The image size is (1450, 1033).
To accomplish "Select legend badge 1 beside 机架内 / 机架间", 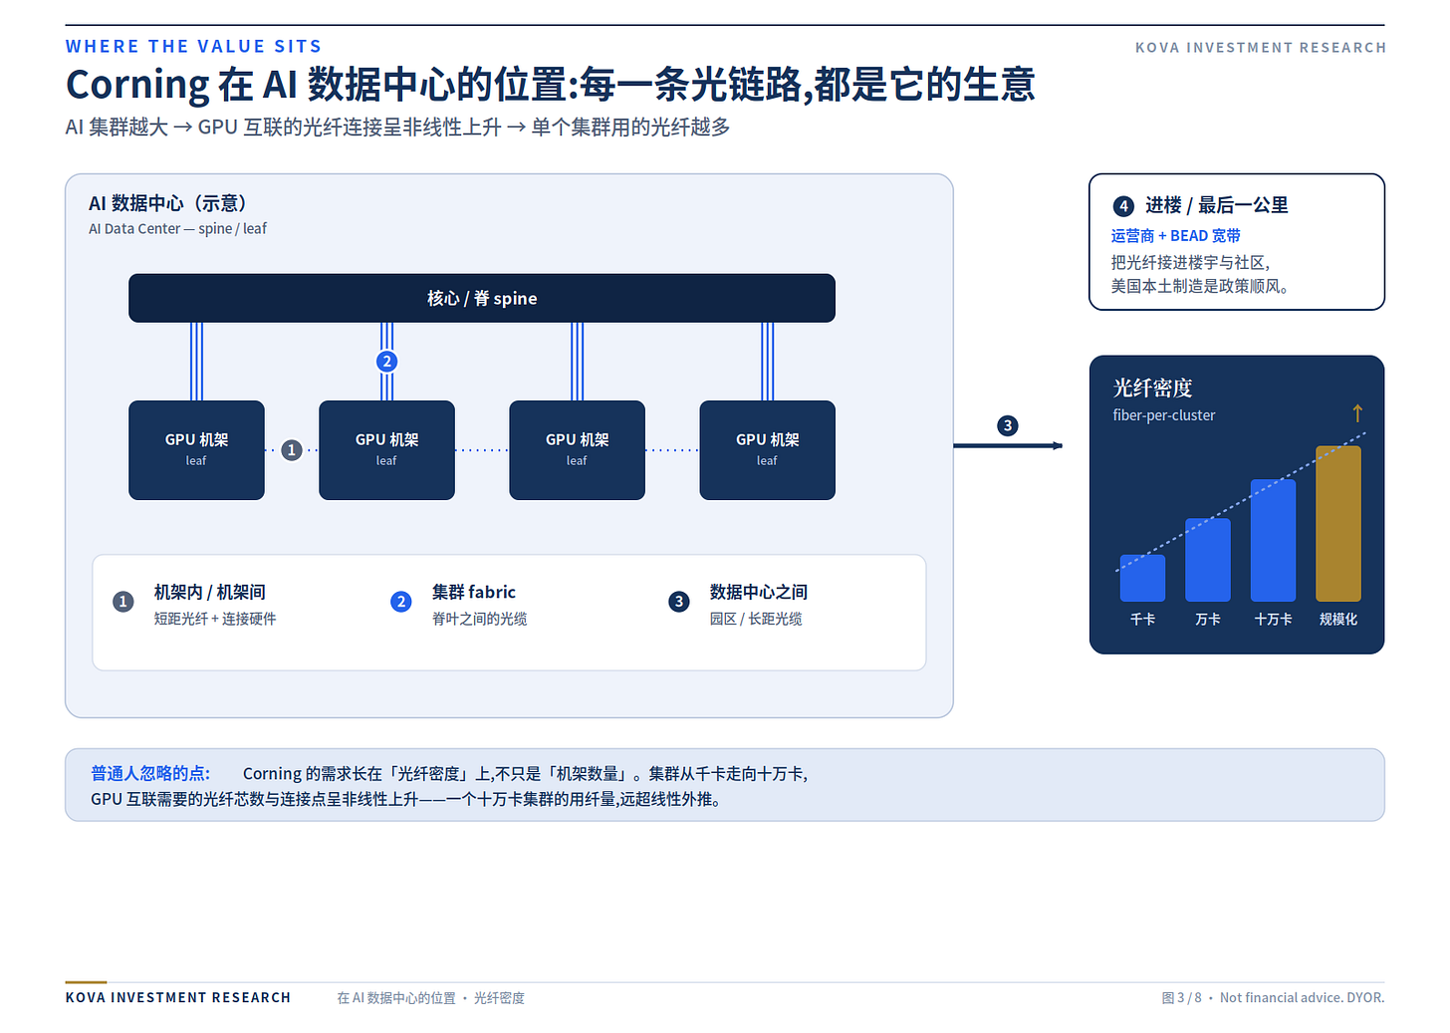I will pyautogui.click(x=123, y=602).
